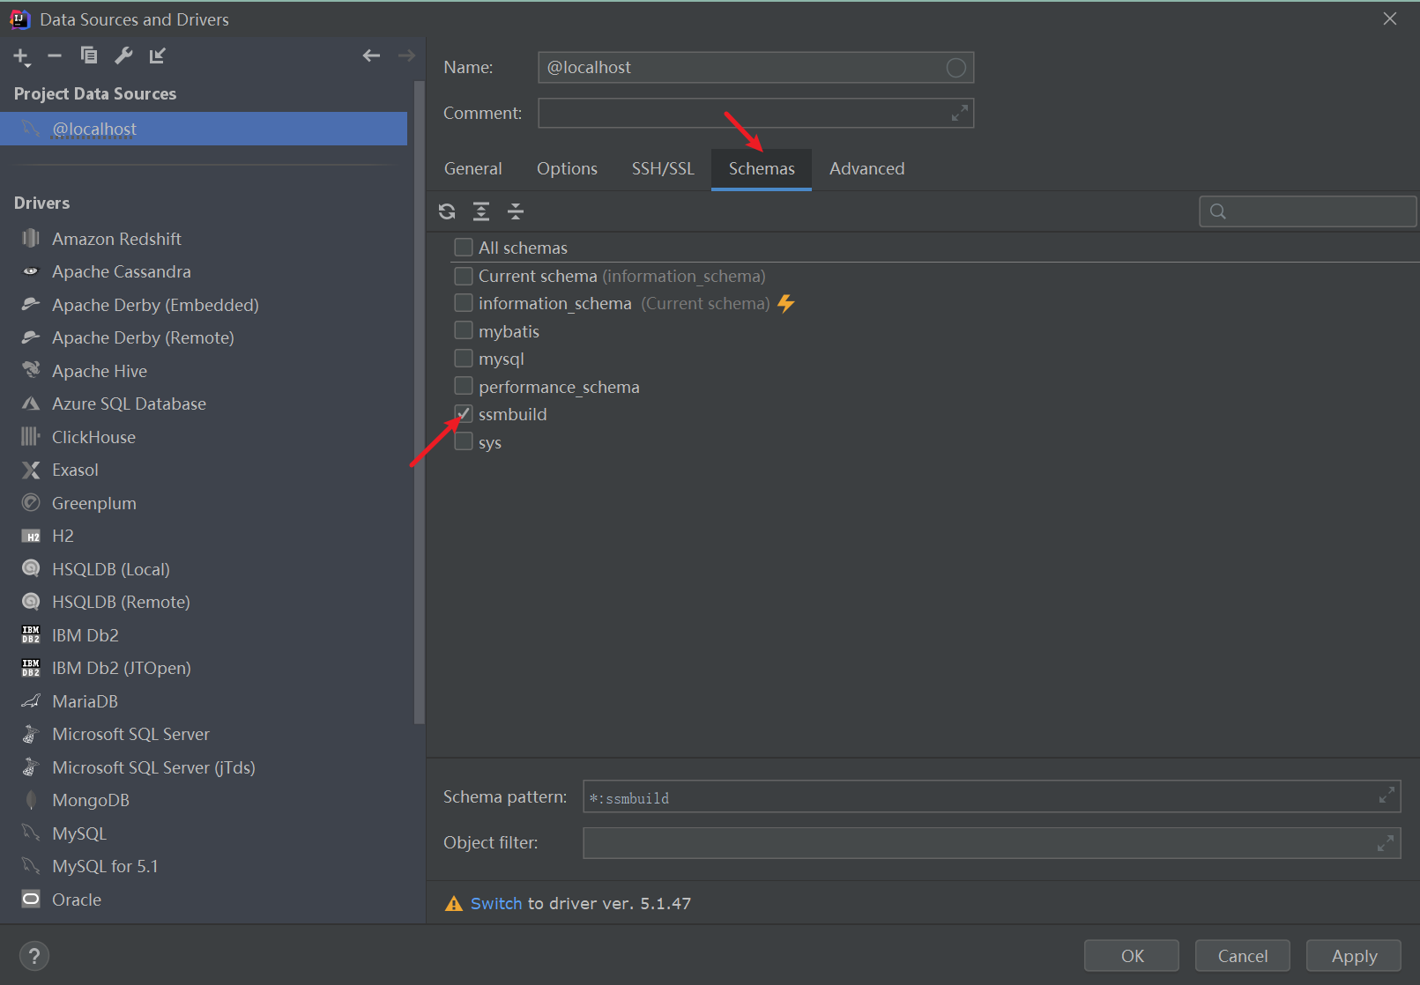This screenshot has width=1420, height=985.
Task: Select the MariaDB driver
Action: coord(204,701)
